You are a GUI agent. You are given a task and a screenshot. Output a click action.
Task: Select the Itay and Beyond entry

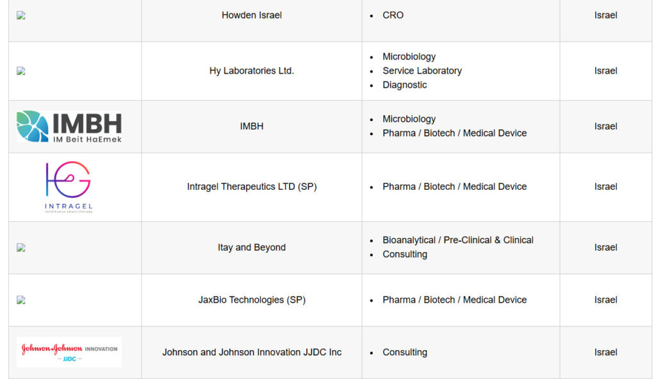tap(252, 248)
